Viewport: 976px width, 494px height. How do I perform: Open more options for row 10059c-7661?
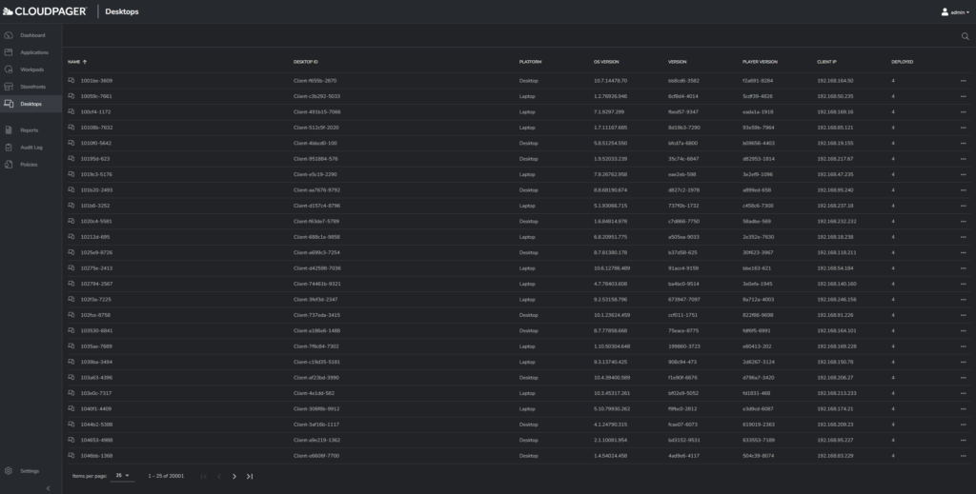[x=963, y=96]
